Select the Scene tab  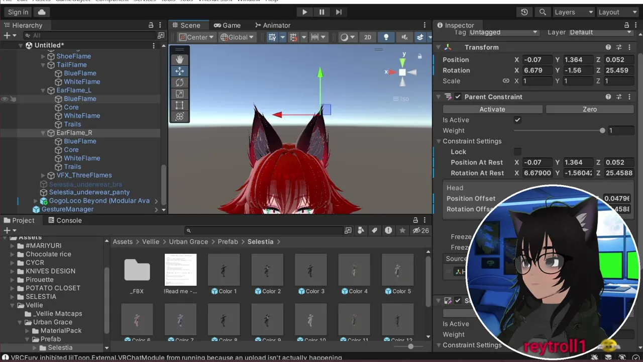click(x=186, y=25)
